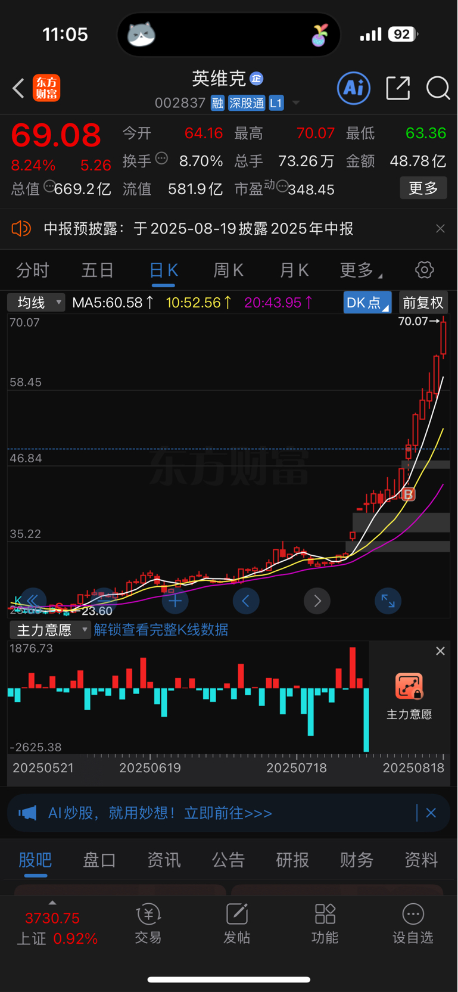Image resolution: width=458 pixels, height=992 pixels.
Task: Switch to 研报 tab
Action: pyautogui.click(x=292, y=860)
